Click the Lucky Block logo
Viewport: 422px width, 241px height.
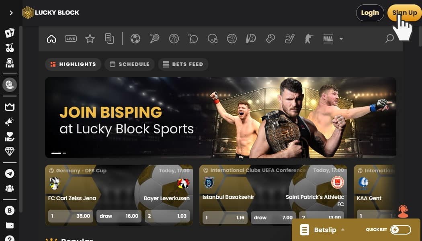pos(51,12)
